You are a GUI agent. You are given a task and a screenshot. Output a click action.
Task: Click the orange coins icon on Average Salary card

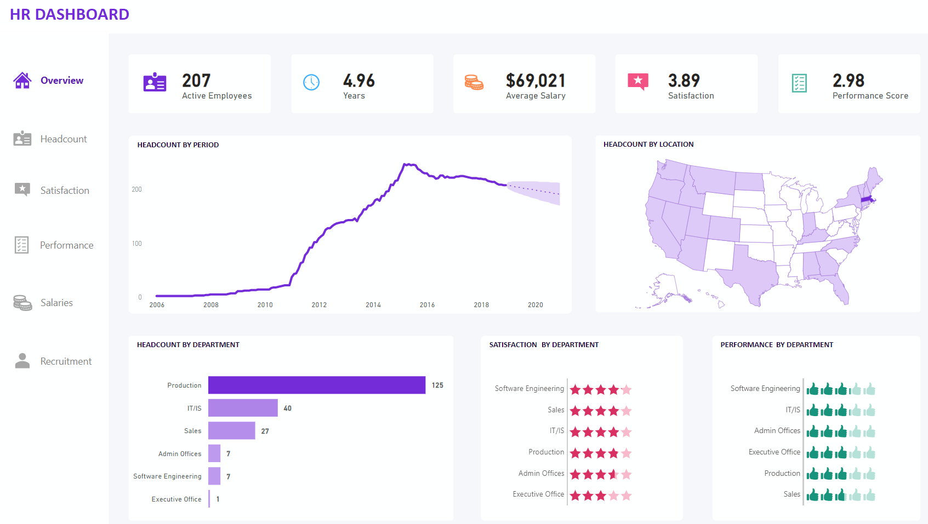[x=474, y=83]
